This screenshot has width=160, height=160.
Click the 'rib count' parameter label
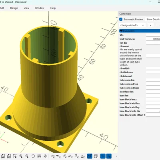click(x=124, y=46)
